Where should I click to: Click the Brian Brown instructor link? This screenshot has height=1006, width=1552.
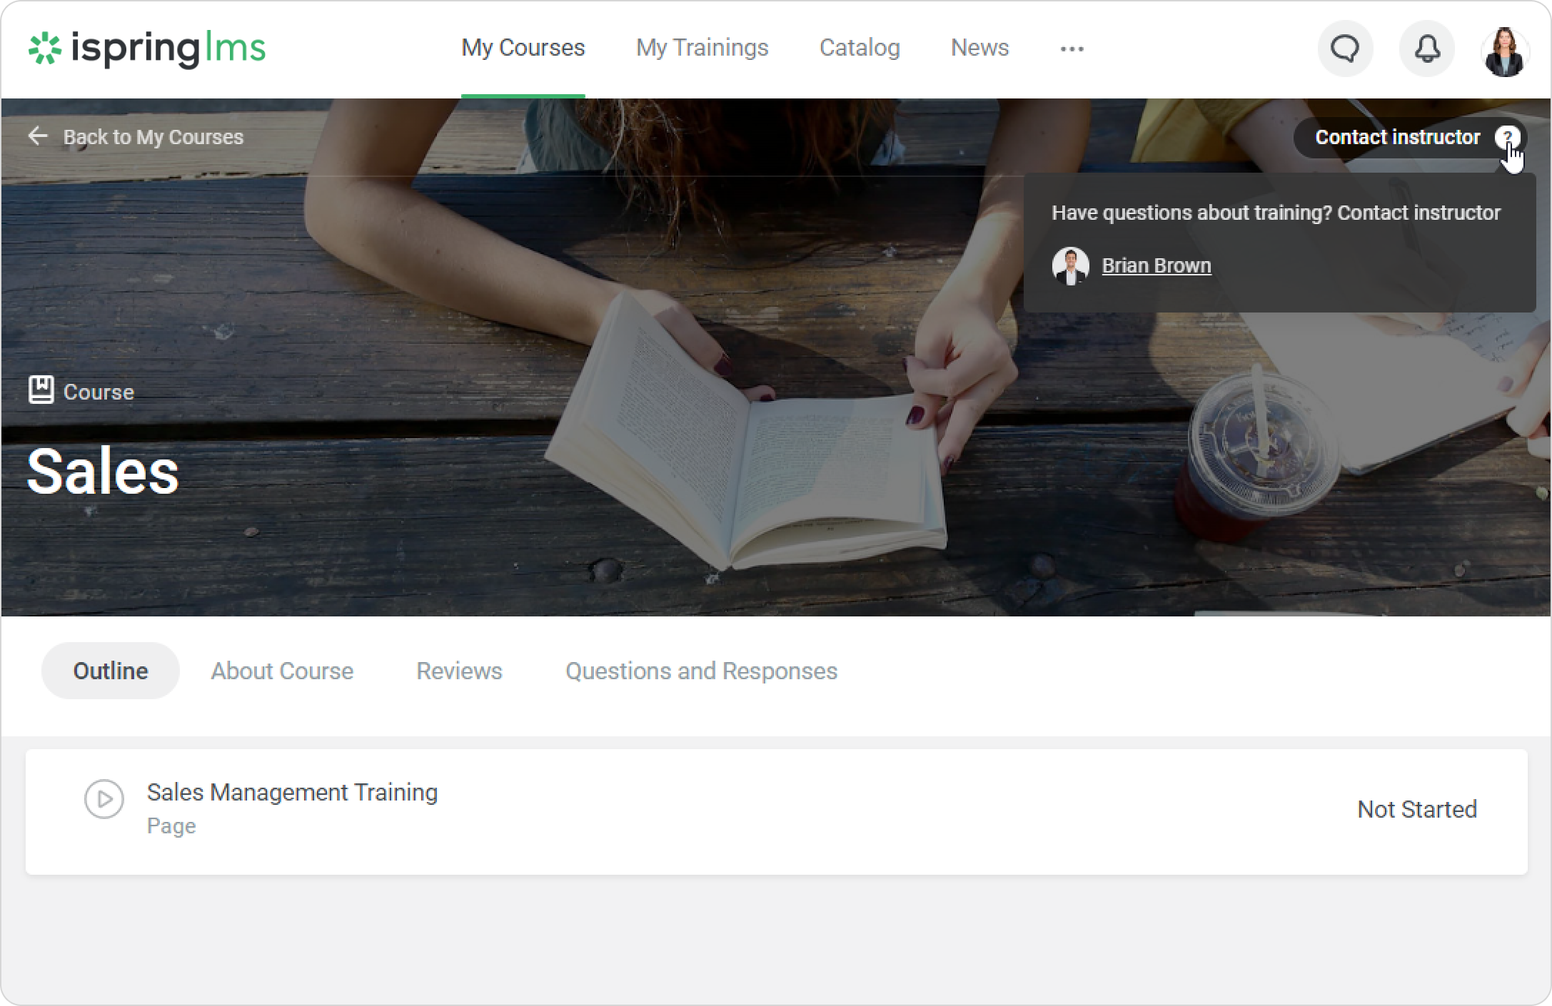pos(1156,265)
